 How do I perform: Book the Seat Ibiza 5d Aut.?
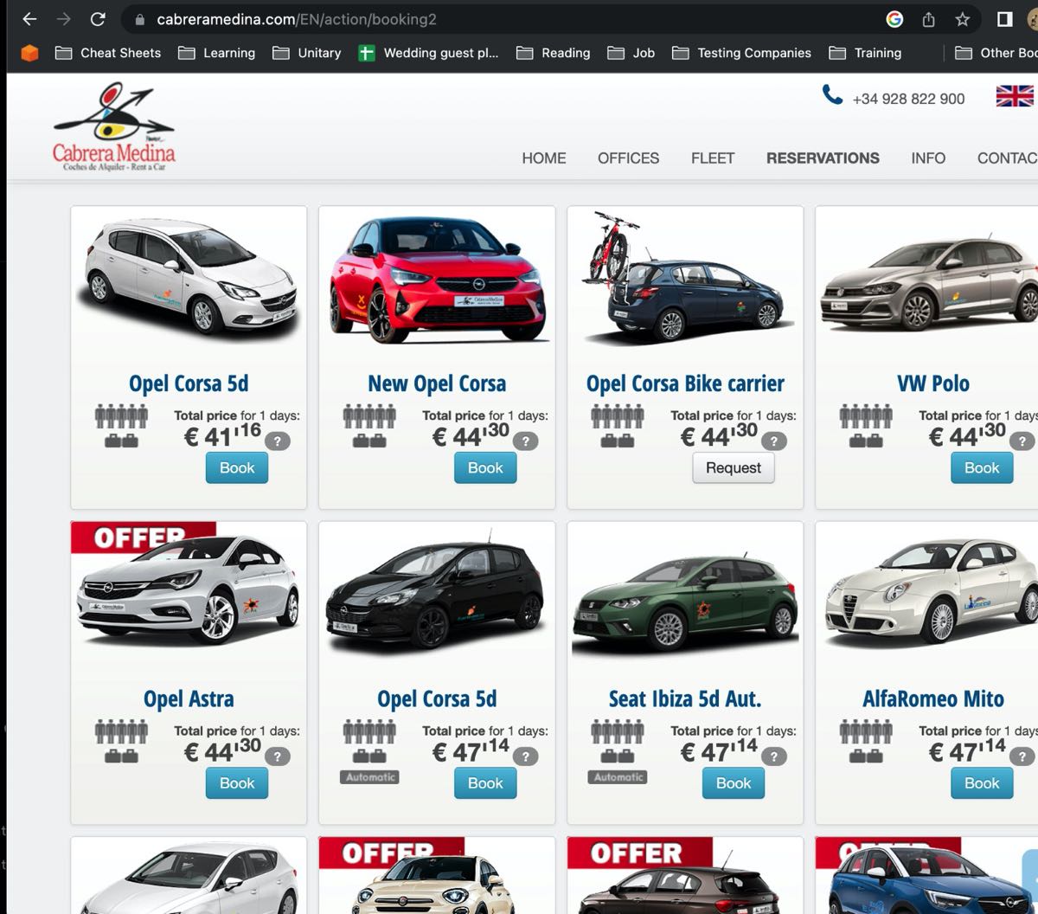(734, 782)
